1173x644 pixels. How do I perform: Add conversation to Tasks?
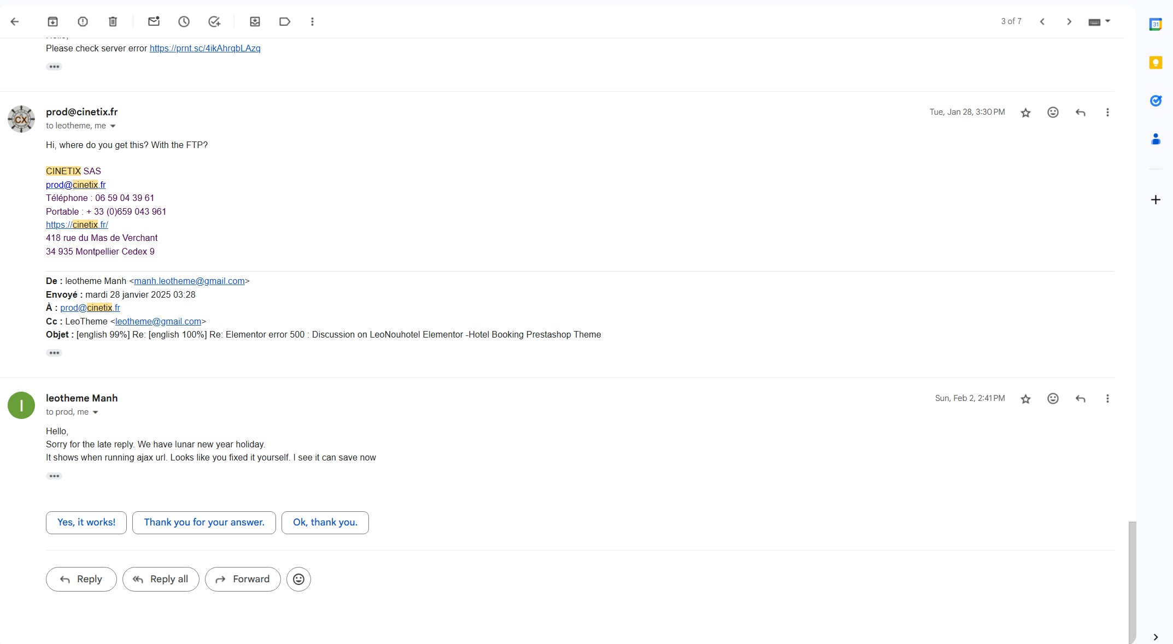214,22
